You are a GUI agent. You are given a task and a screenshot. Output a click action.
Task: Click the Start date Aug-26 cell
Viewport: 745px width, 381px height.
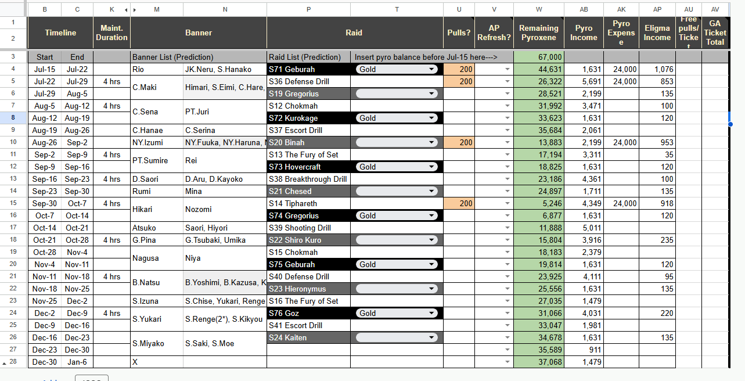click(45, 142)
